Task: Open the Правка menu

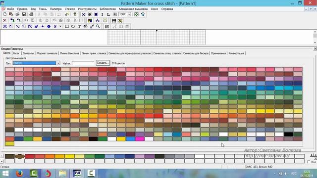Action: (x=22, y=9)
